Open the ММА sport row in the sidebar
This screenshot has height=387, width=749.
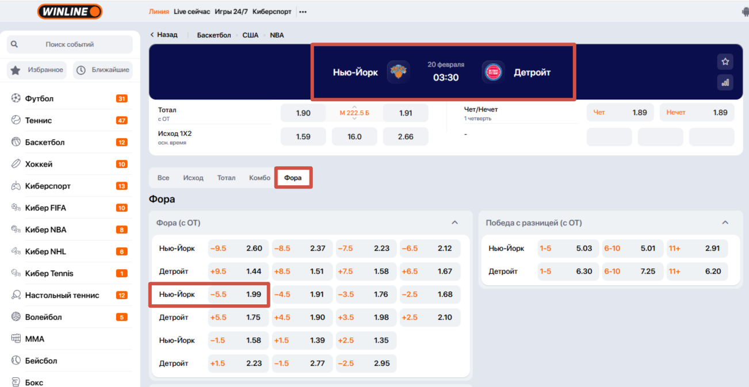(x=70, y=339)
